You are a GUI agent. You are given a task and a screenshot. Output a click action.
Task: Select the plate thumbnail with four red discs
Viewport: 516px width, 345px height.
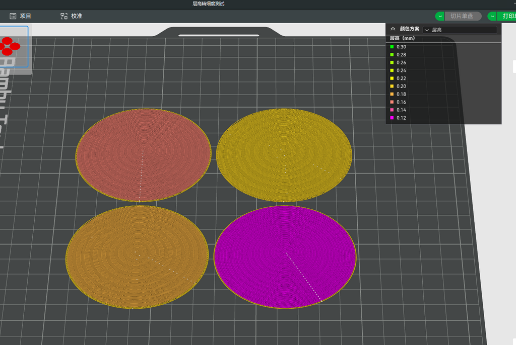(x=14, y=47)
